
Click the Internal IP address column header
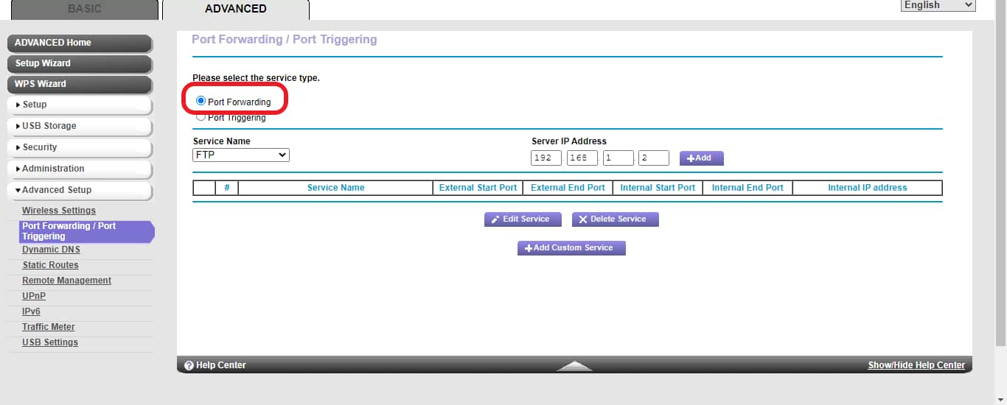pyautogui.click(x=867, y=188)
